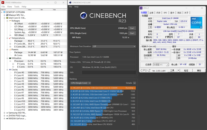Click the 确定 button in CPU-Z
The width and height of the screenshot is (207, 130).
199,70
